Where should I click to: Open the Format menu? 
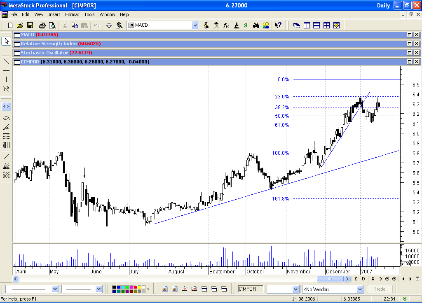(x=72, y=14)
